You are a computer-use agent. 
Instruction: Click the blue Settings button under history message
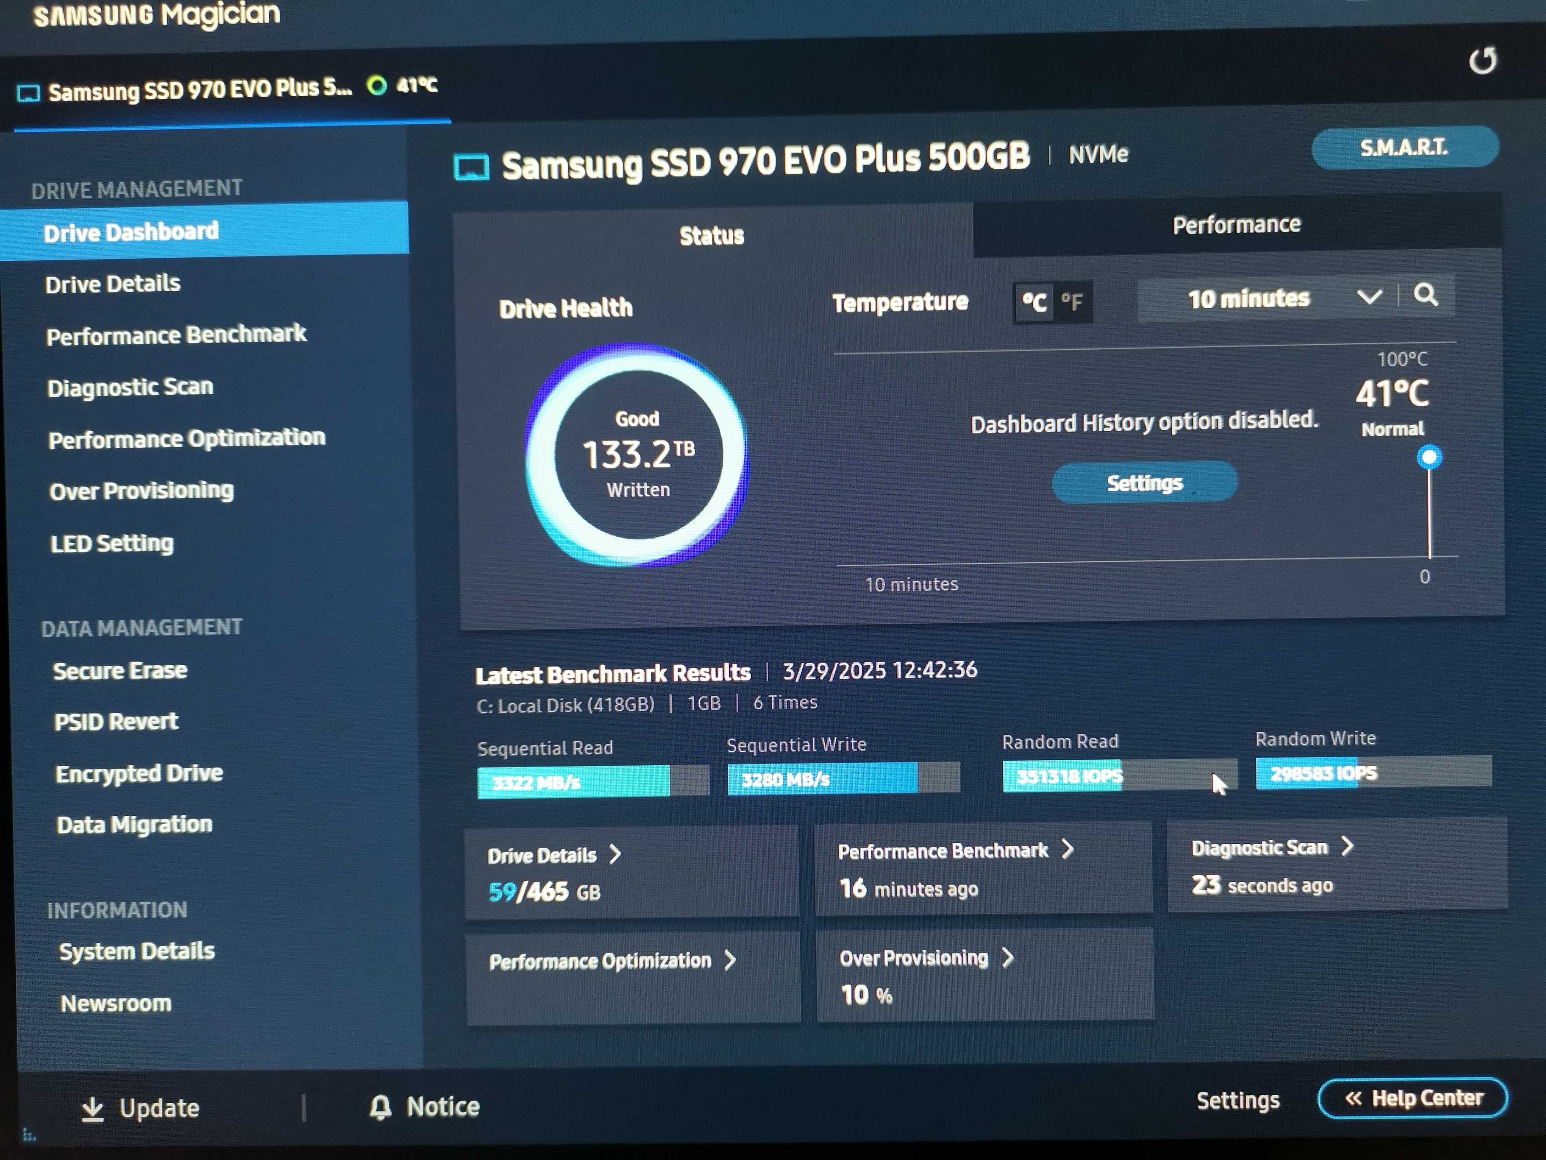1145,482
